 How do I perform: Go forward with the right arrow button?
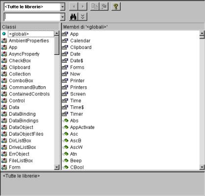click(x=82, y=6)
